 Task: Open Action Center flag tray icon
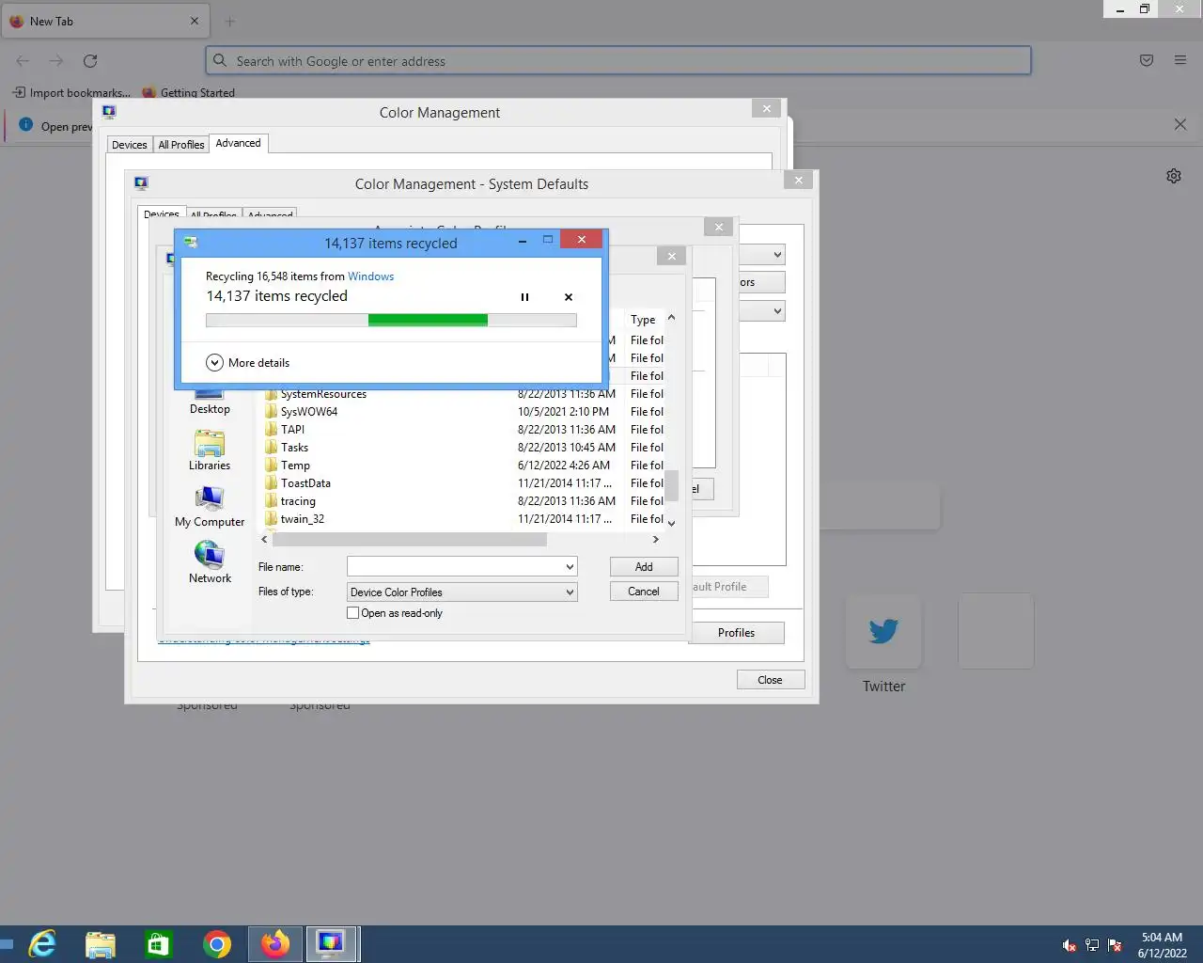(1115, 945)
